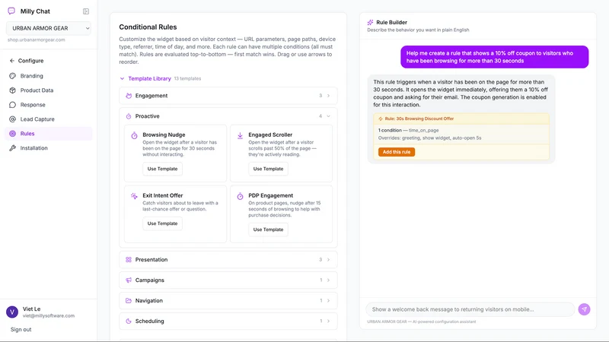The image size is (609, 342).
Task: Click the sparkle icon in the rule card header
Action: (x=381, y=119)
